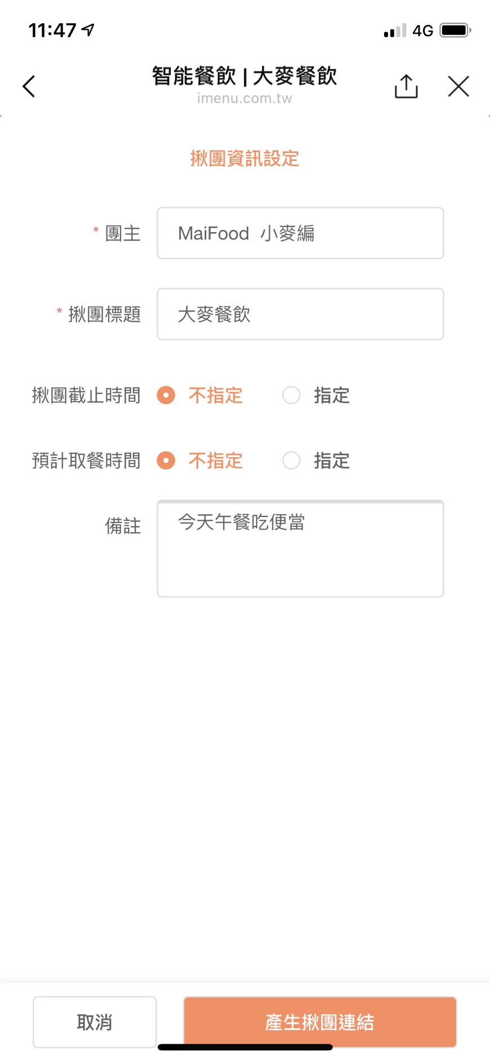Image resolution: width=490 pixels, height=1061 pixels.
Task: Tap the battery status icon
Action: 455,30
